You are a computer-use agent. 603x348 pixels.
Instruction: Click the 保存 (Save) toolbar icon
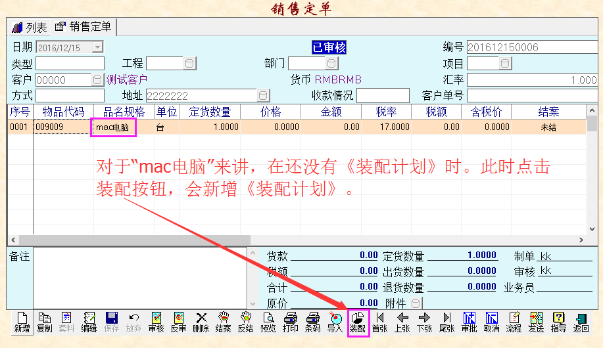pos(112,322)
